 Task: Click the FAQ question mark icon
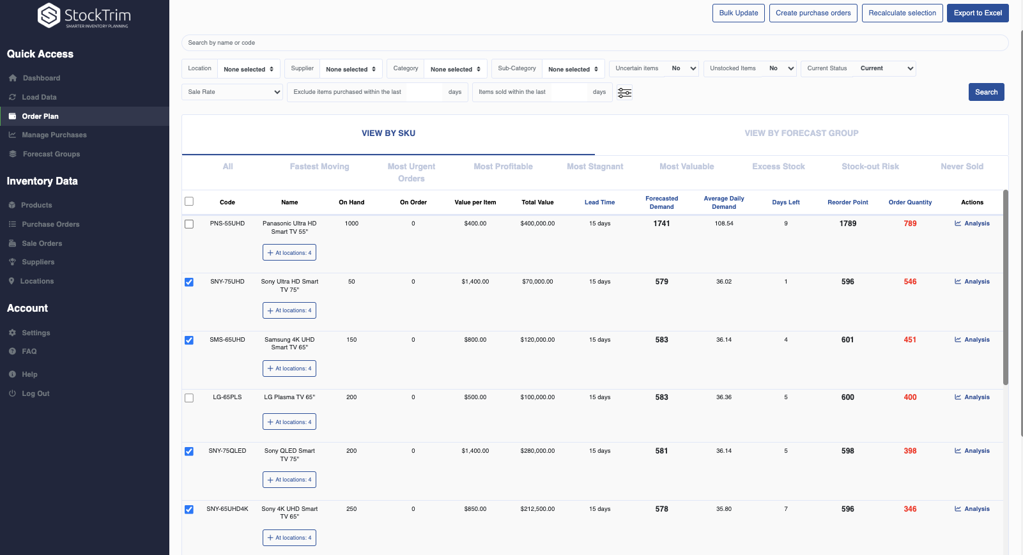click(x=12, y=351)
